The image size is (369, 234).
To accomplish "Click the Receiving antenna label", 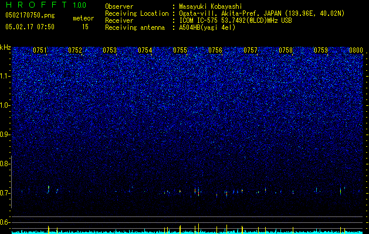I will pos(135,27).
